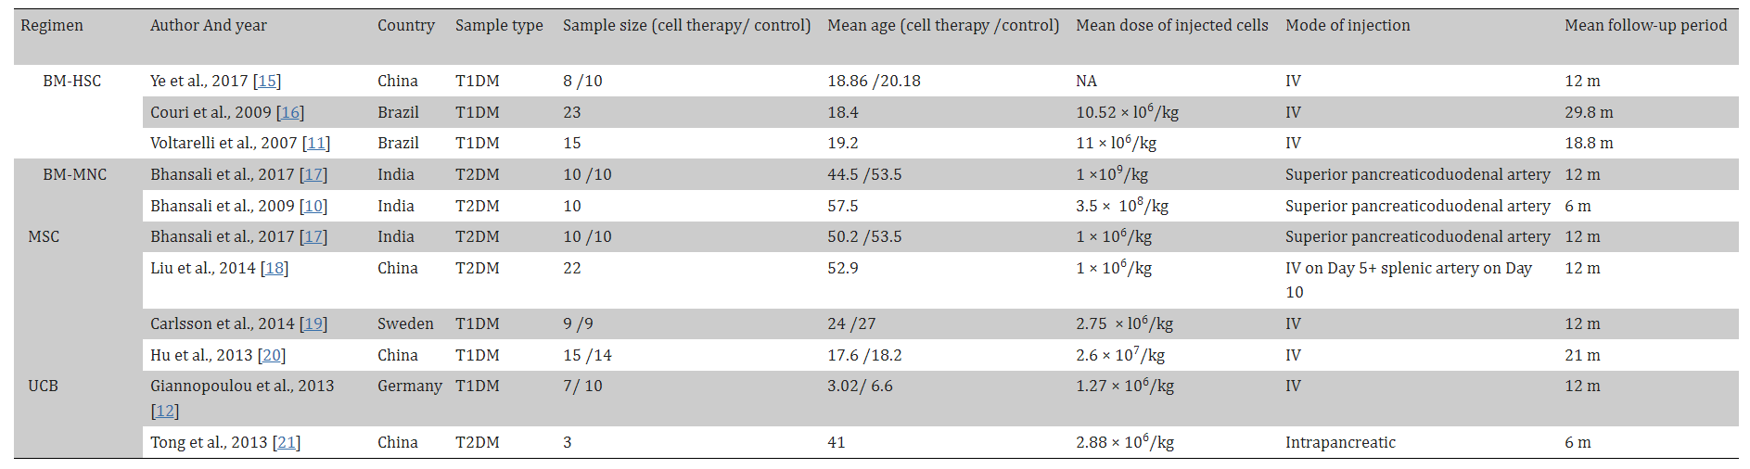The height and width of the screenshot is (469, 1750).
Task: Click the Regimen column header
Action: click(x=52, y=26)
